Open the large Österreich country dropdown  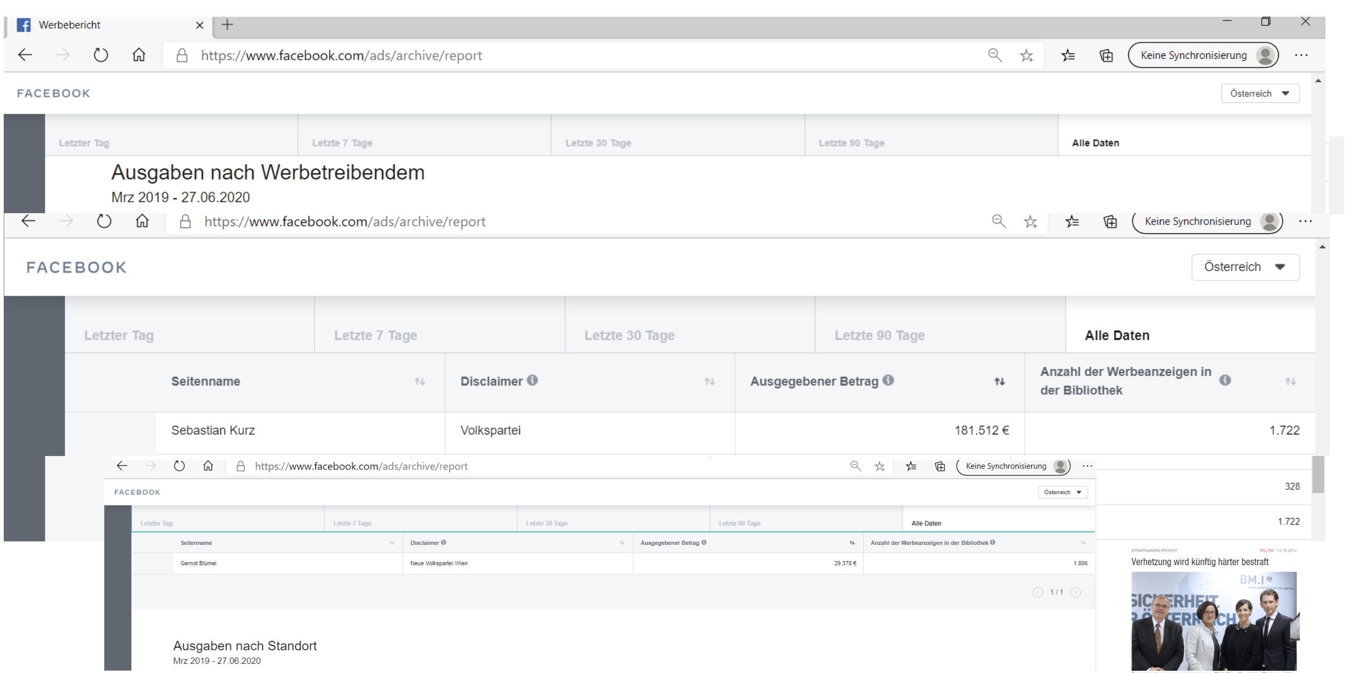click(1245, 267)
